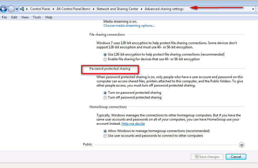Viewport: 258px width, 168px height.
Task: Expand the Public profile section
Action: coord(242,145)
